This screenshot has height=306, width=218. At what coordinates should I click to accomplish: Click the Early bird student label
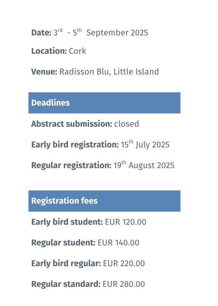[x=67, y=222]
